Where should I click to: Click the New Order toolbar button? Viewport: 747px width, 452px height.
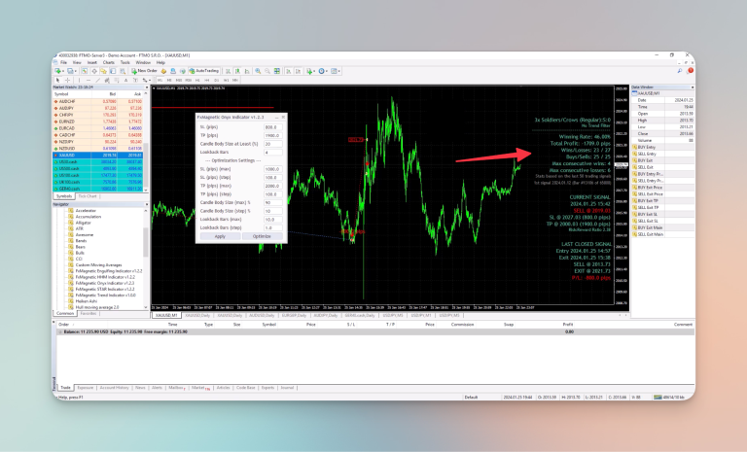144,71
